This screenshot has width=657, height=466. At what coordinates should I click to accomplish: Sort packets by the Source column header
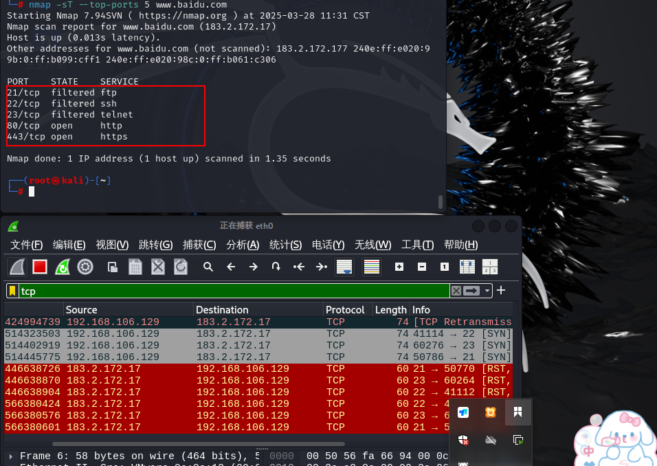pyautogui.click(x=128, y=310)
